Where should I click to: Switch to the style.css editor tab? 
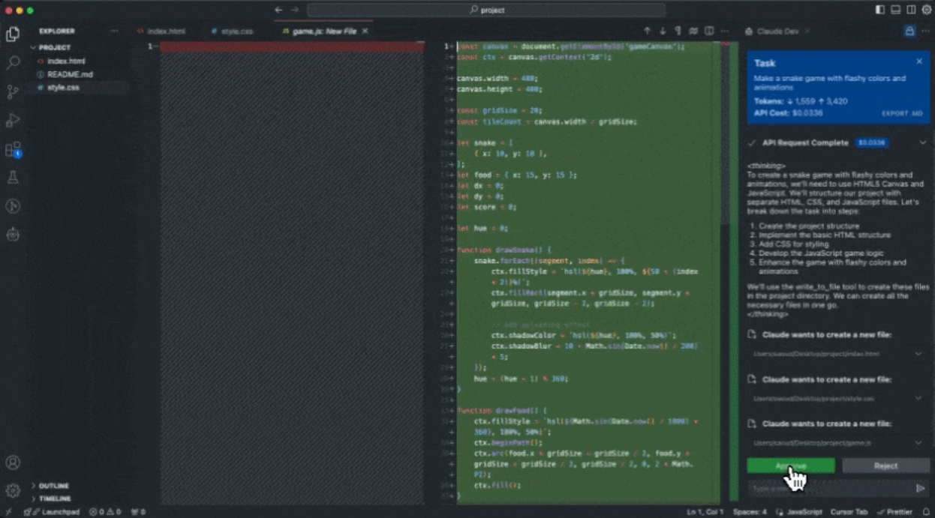pos(232,31)
